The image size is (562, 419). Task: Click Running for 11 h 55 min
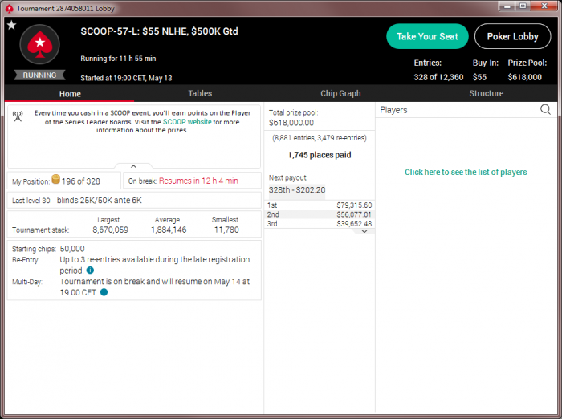coord(118,59)
